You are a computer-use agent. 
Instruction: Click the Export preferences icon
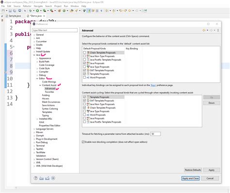47,178
